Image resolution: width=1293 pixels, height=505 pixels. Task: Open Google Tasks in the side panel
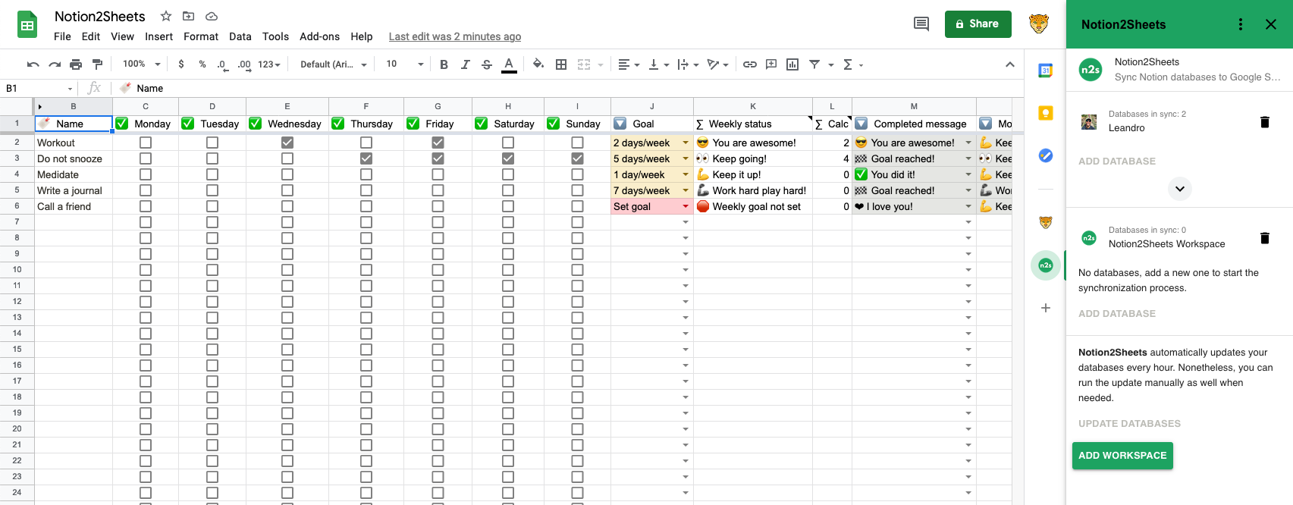tap(1046, 155)
